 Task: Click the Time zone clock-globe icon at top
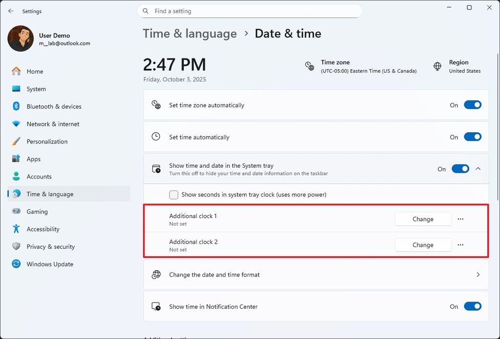coord(310,66)
